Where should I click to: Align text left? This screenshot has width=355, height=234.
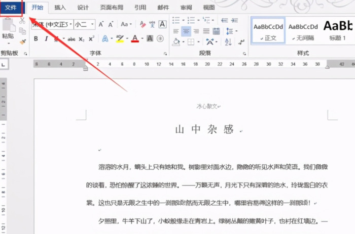[176, 31]
